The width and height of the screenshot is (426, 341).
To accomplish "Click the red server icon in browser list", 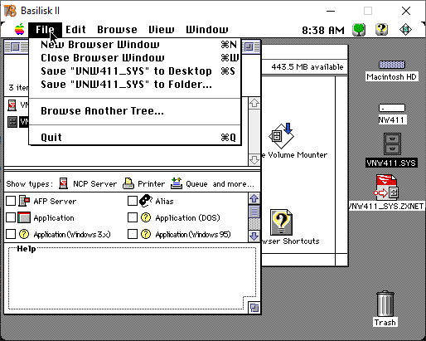I will point(12,105).
